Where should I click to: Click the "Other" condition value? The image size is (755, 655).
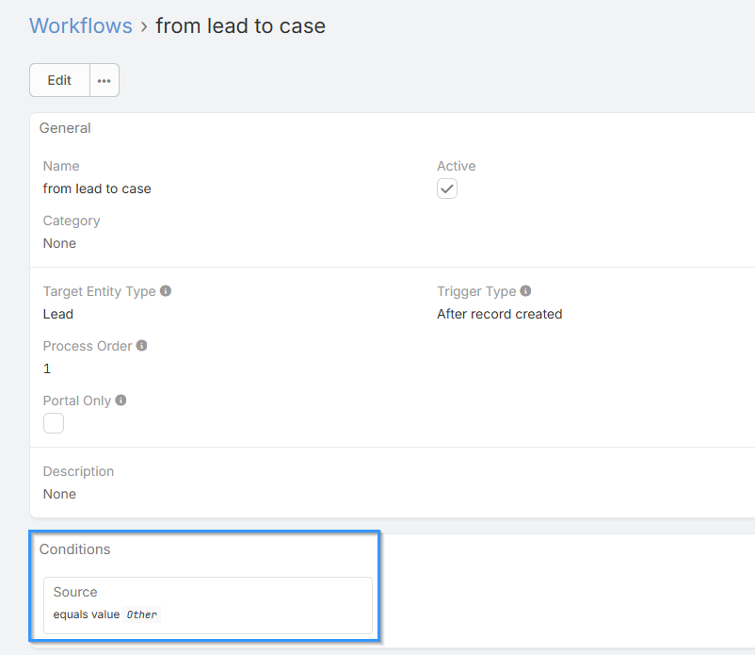(142, 614)
